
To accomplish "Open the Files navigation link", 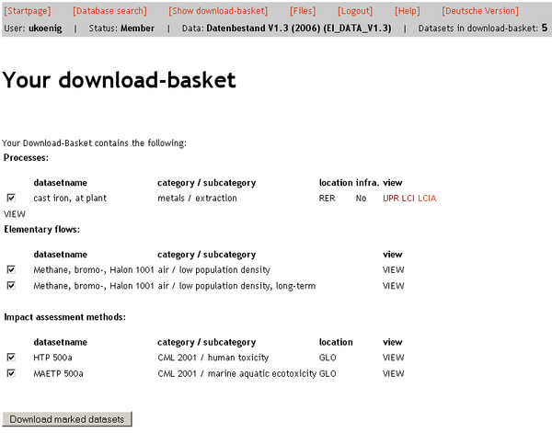I will (305, 11).
